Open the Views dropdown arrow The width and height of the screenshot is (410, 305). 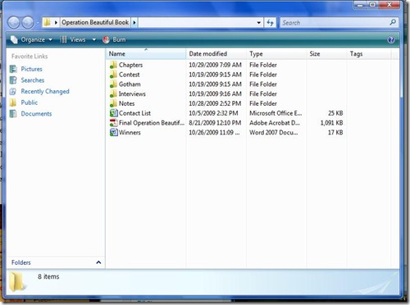click(94, 39)
